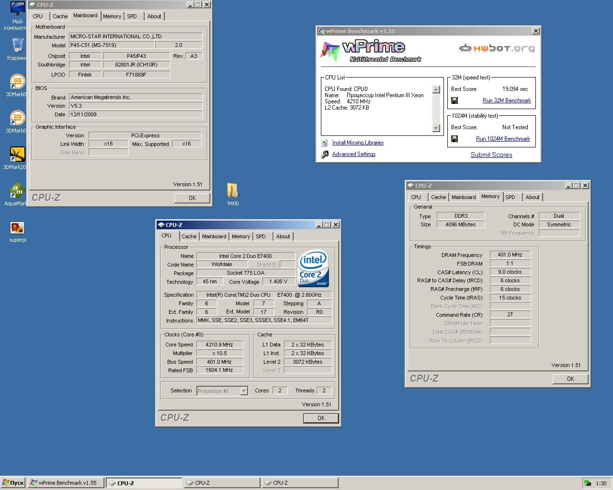This screenshot has height=490, width=613.
Task: Click the taskbar clock showing 1:30
Action: pyautogui.click(x=601, y=483)
